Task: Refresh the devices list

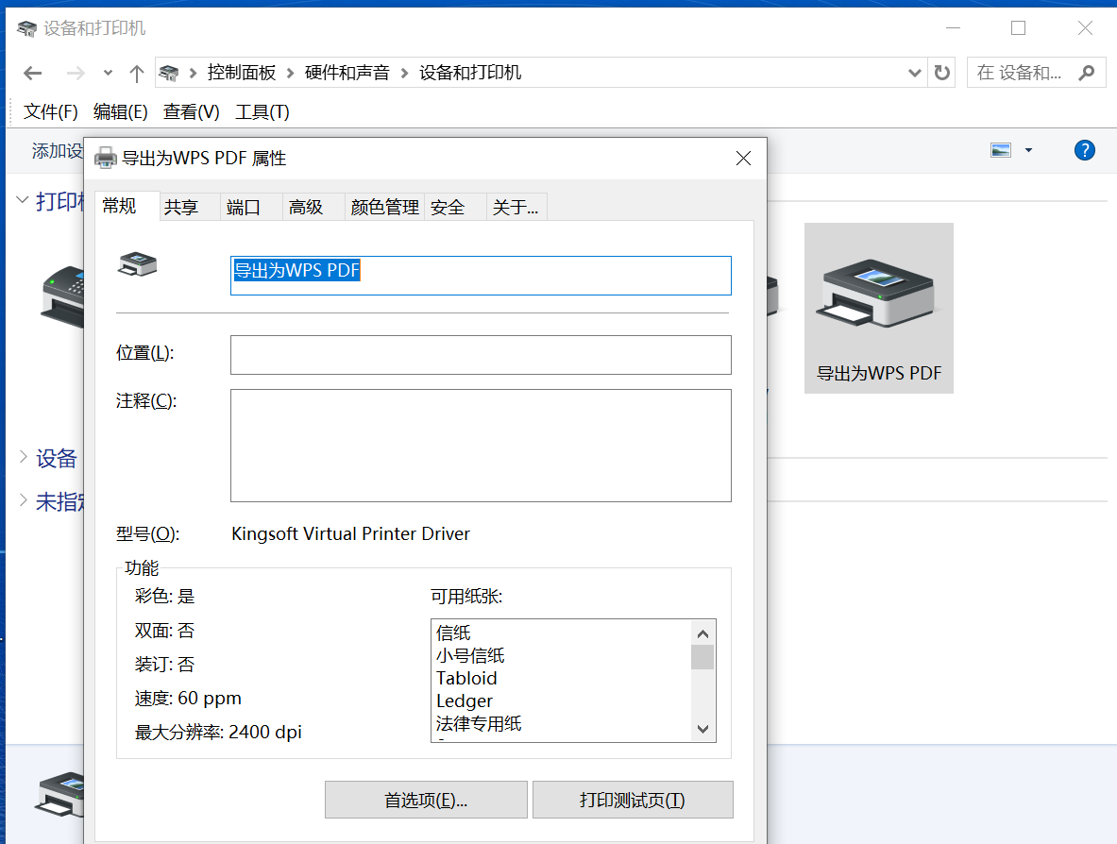Action: (941, 72)
